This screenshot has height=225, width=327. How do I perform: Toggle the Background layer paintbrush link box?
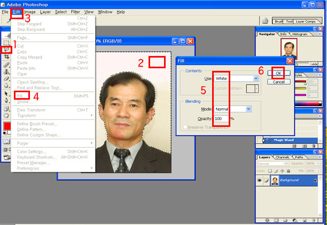click(267, 180)
